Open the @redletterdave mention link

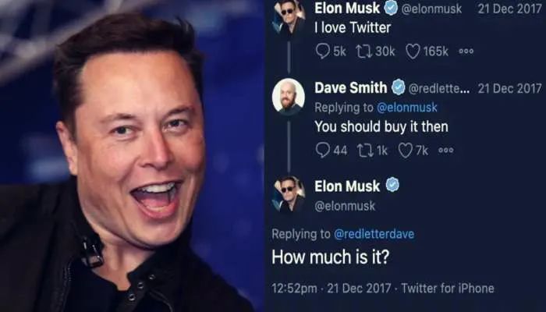(374, 234)
